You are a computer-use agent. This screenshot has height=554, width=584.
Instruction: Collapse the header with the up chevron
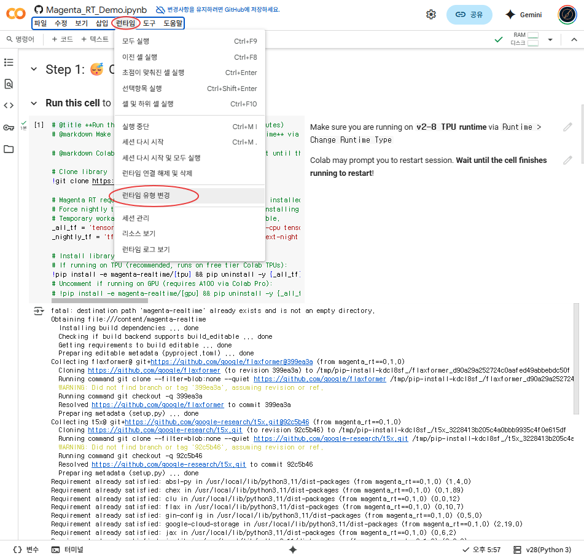tap(574, 39)
